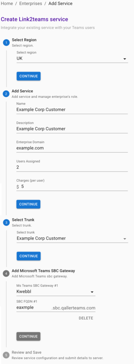This screenshot has width=134, height=364.
Task: Select the Users Assigned field
Action: point(72,167)
